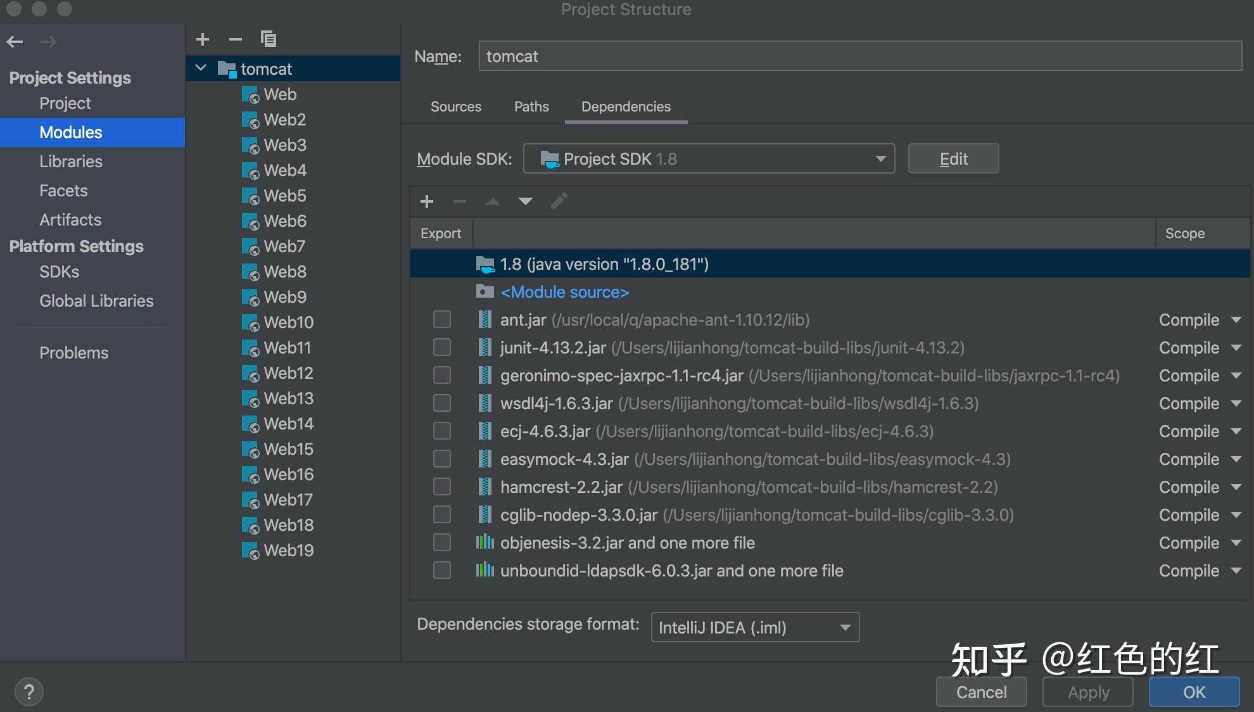Add a new module with plus icon
The width and height of the screenshot is (1254, 712).
pos(203,39)
